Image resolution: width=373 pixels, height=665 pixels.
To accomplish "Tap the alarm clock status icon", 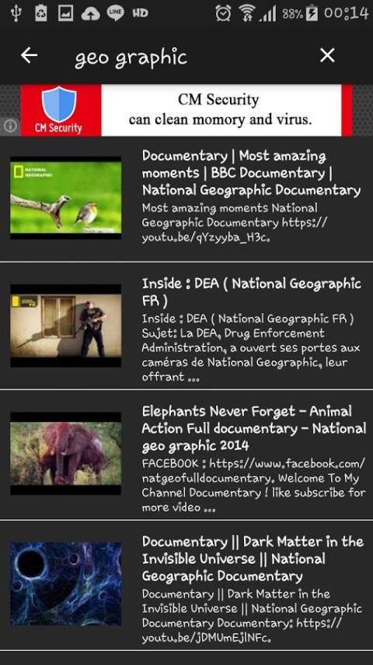I will click(223, 13).
